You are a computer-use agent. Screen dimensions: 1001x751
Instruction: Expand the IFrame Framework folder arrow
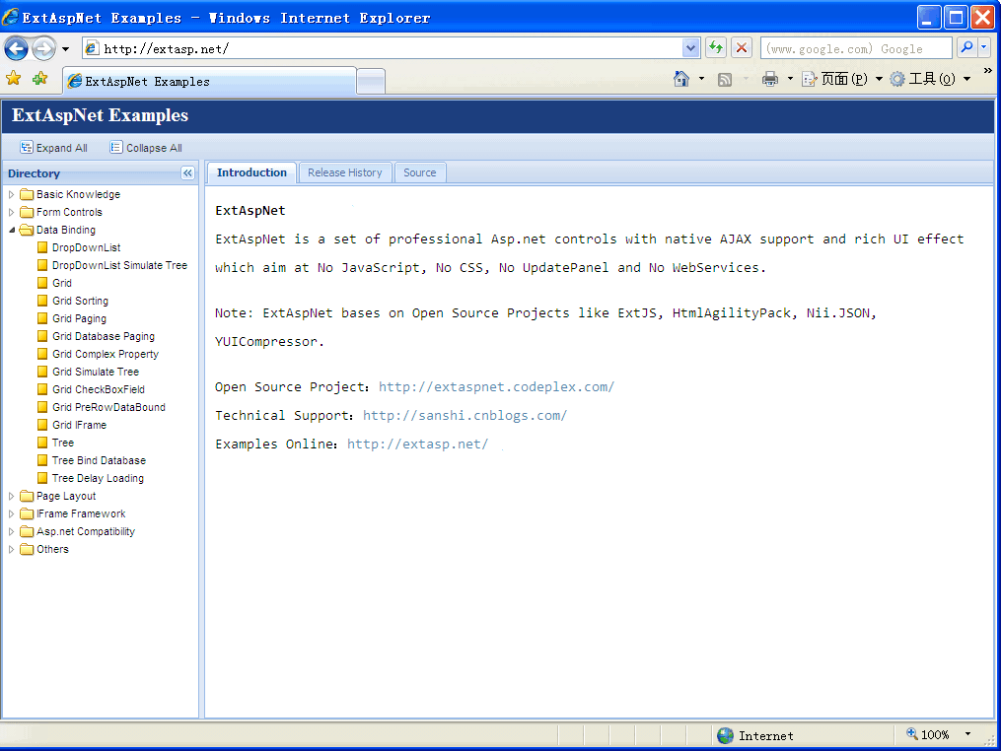tap(12, 513)
